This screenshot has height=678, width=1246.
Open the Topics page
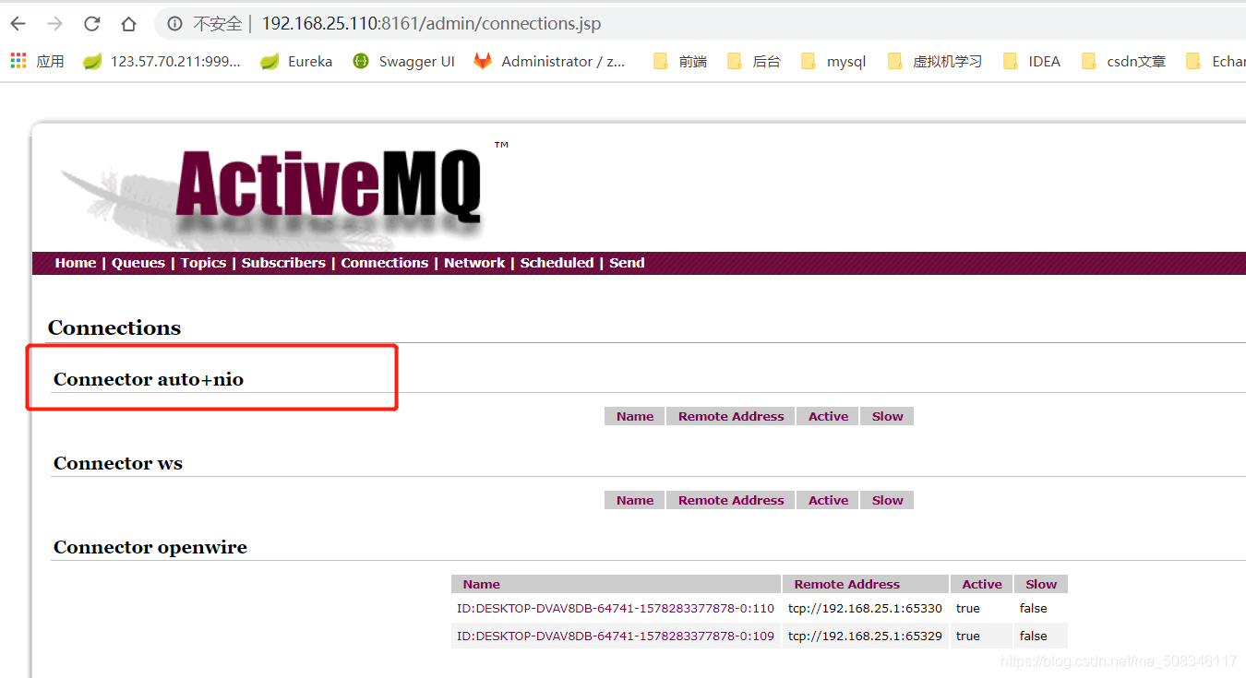203,263
